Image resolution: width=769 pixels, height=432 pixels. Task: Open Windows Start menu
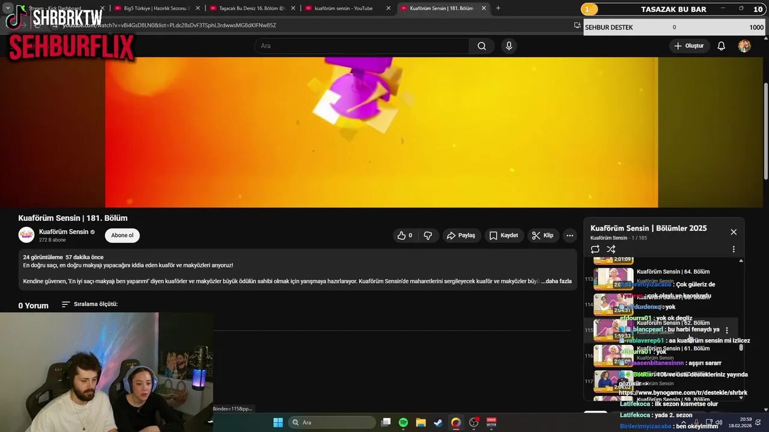point(278,422)
